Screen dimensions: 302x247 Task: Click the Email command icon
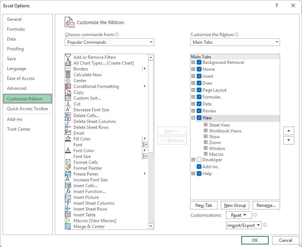pos(68,133)
